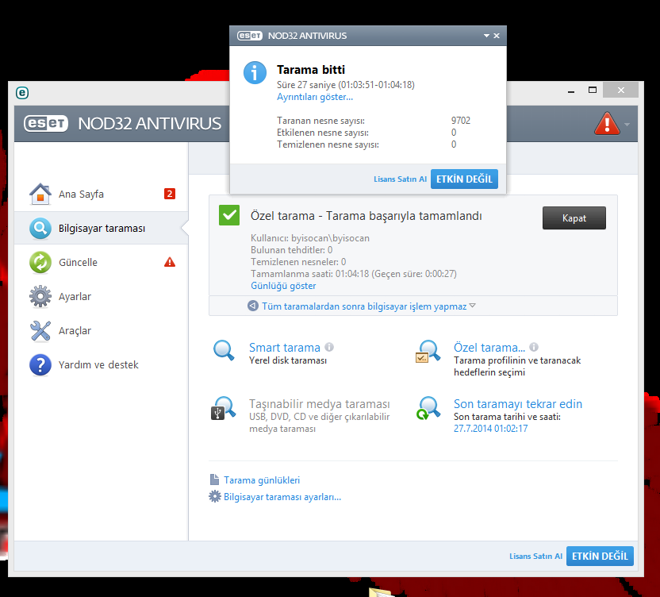Click info icon beside Özel tarama
Viewport: 660px width, 597px height.
pyautogui.click(x=534, y=347)
